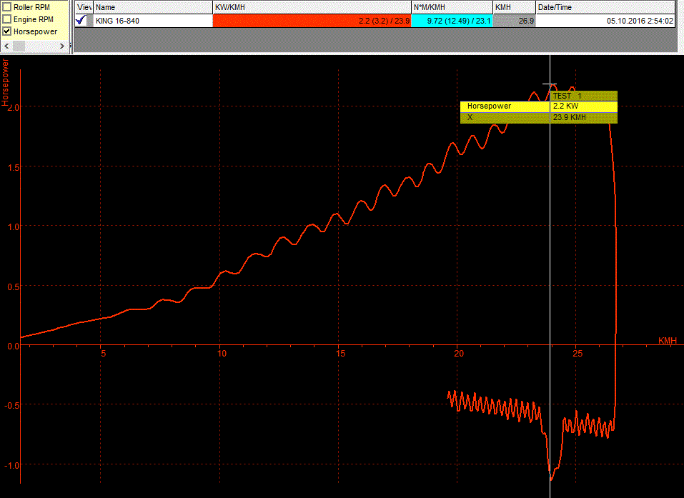Toggle the blue View checkmark for KING 16-840

(x=81, y=21)
